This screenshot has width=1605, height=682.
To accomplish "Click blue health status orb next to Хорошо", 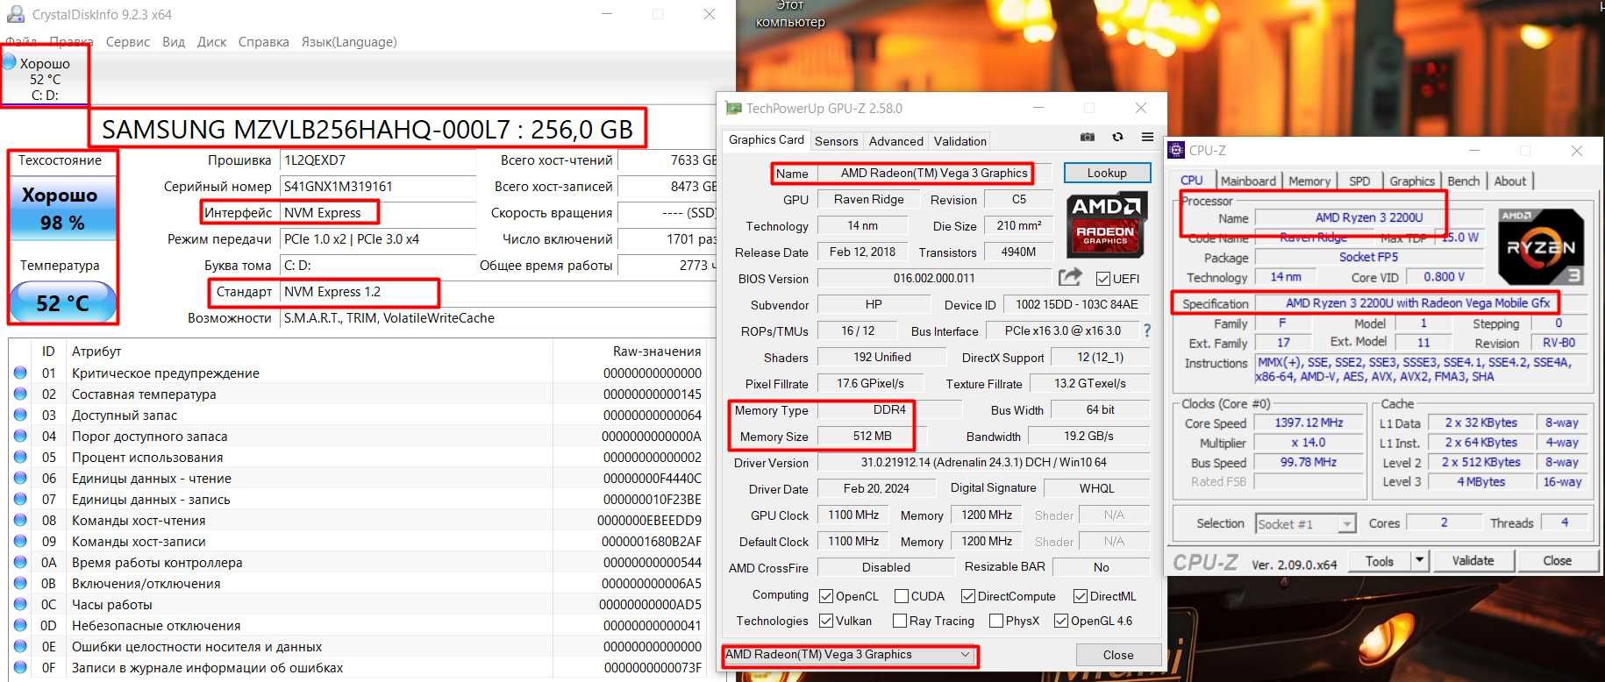I will (x=10, y=61).
